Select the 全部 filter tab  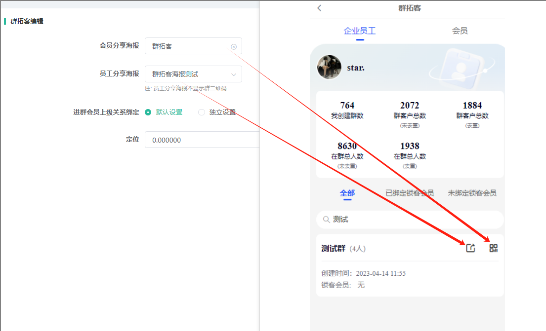(347, 193)
